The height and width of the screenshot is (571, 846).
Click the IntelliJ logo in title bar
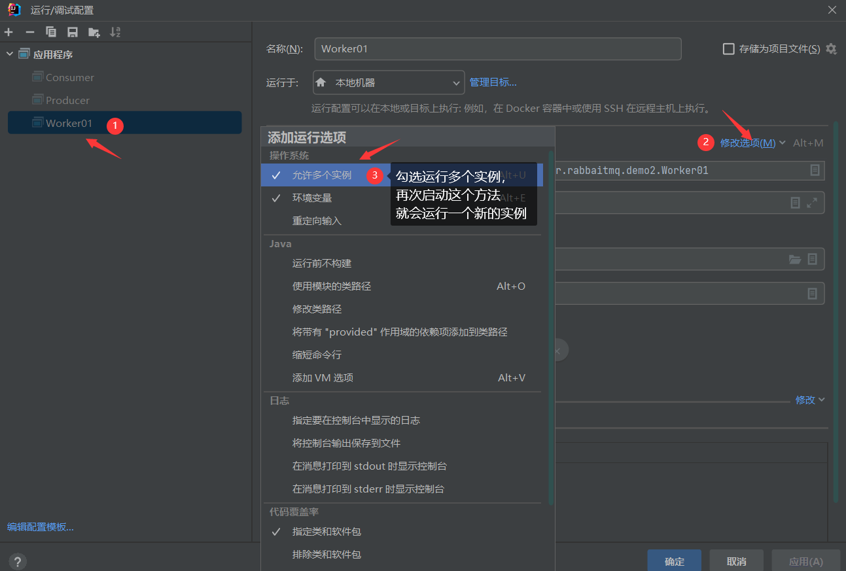(x=14, y=10)
